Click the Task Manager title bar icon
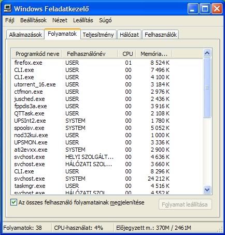The width and height of the screenshot is (225, 235). [x=8, y=8]
